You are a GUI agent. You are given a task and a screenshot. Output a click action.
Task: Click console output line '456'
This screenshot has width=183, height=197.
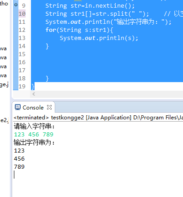click(19, 159)
